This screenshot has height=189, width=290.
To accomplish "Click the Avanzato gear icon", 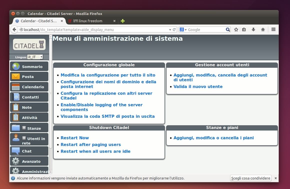I will (16, 161).
